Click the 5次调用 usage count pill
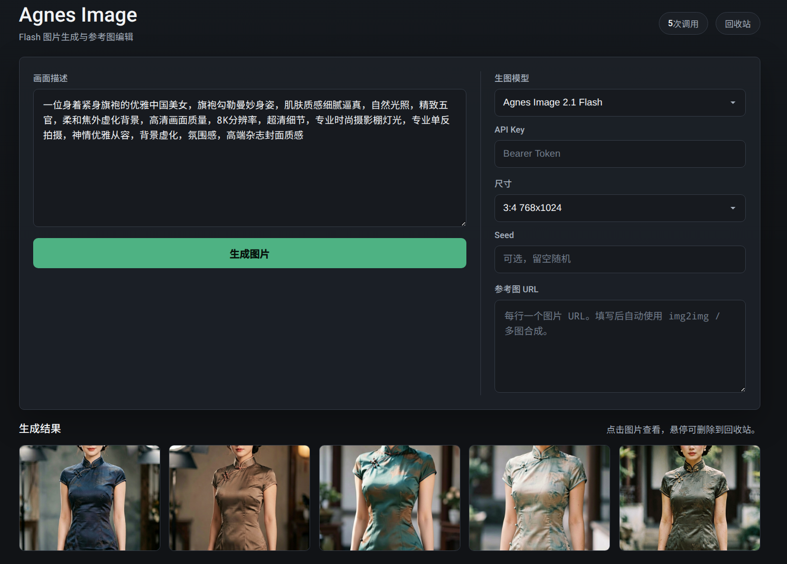787x564 pixels. pyautogui.click(x=683, y=24)
